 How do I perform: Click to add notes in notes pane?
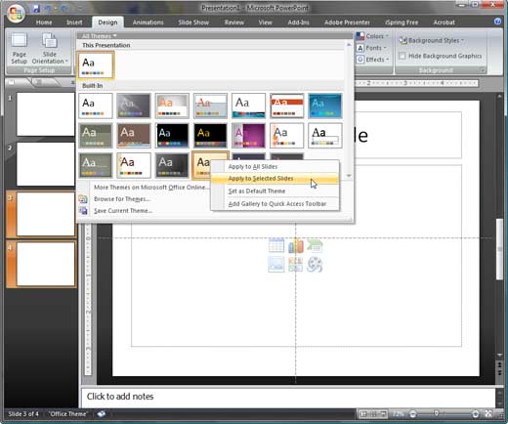point(288,397)
